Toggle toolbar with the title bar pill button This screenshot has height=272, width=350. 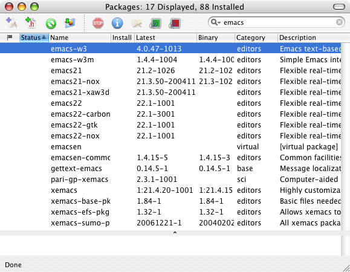click(x=339, y=7)
